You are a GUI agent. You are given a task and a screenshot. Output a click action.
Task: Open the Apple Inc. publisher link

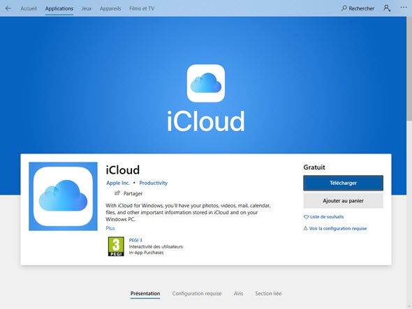pyautogui.click(x=118, y=183)
